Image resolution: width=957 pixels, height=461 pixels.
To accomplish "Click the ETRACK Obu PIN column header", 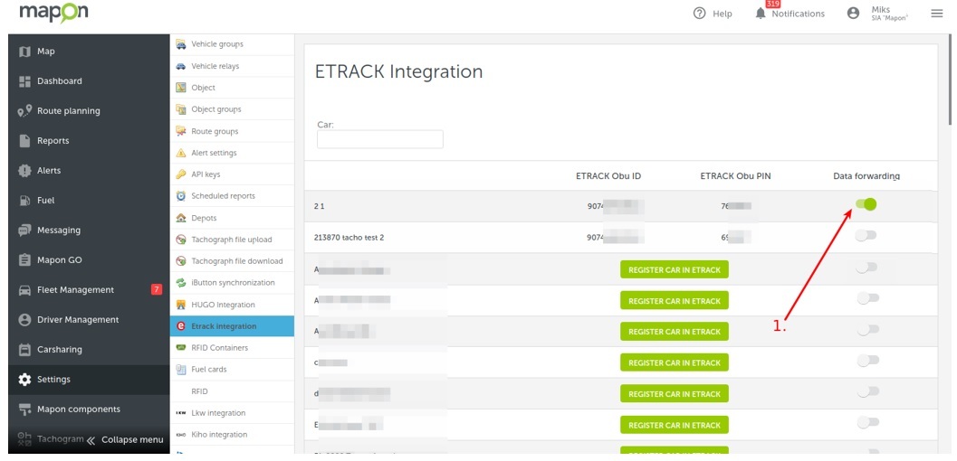I will pos(735,176).
